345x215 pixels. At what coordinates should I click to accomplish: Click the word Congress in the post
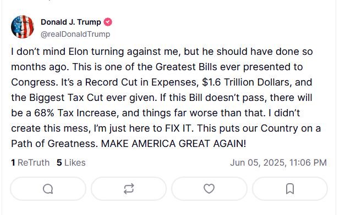(34, 82)
